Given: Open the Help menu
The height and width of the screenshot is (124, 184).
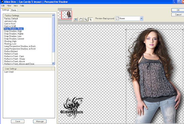Looking at the screenshot, I should click(x=22, y=6).
